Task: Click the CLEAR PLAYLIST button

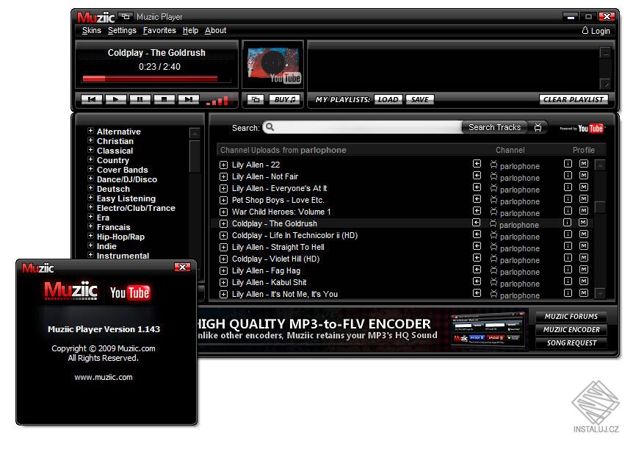Action: (x=574, y=99)
